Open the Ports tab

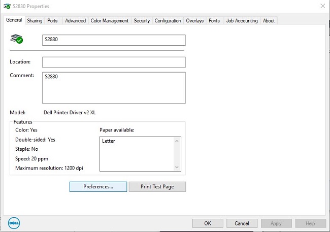click(52, 21)
